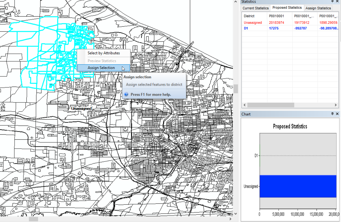This screenshot has width=341, height=222.
Task: Click the map's vertical scroll down arrow
Action: click(236, 214)
